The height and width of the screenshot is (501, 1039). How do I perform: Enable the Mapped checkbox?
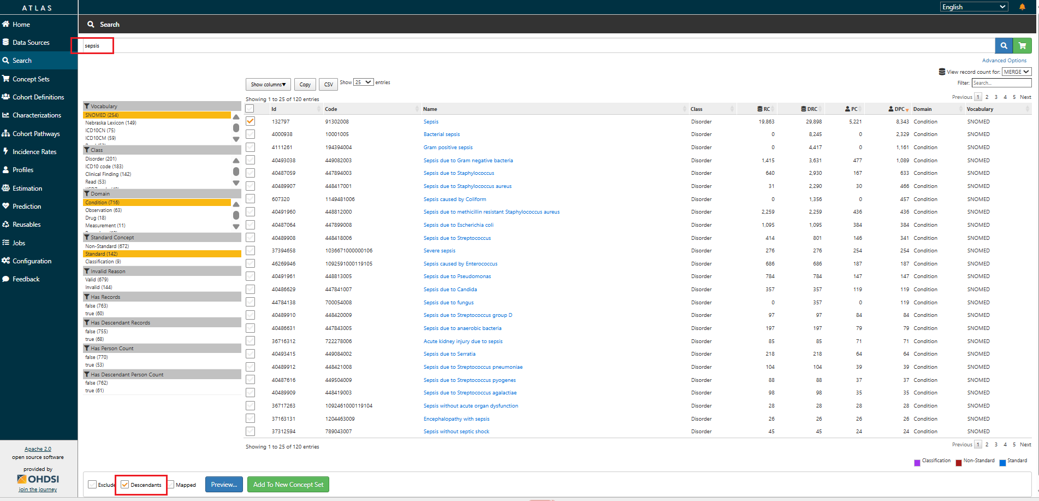tap(171, 485)
